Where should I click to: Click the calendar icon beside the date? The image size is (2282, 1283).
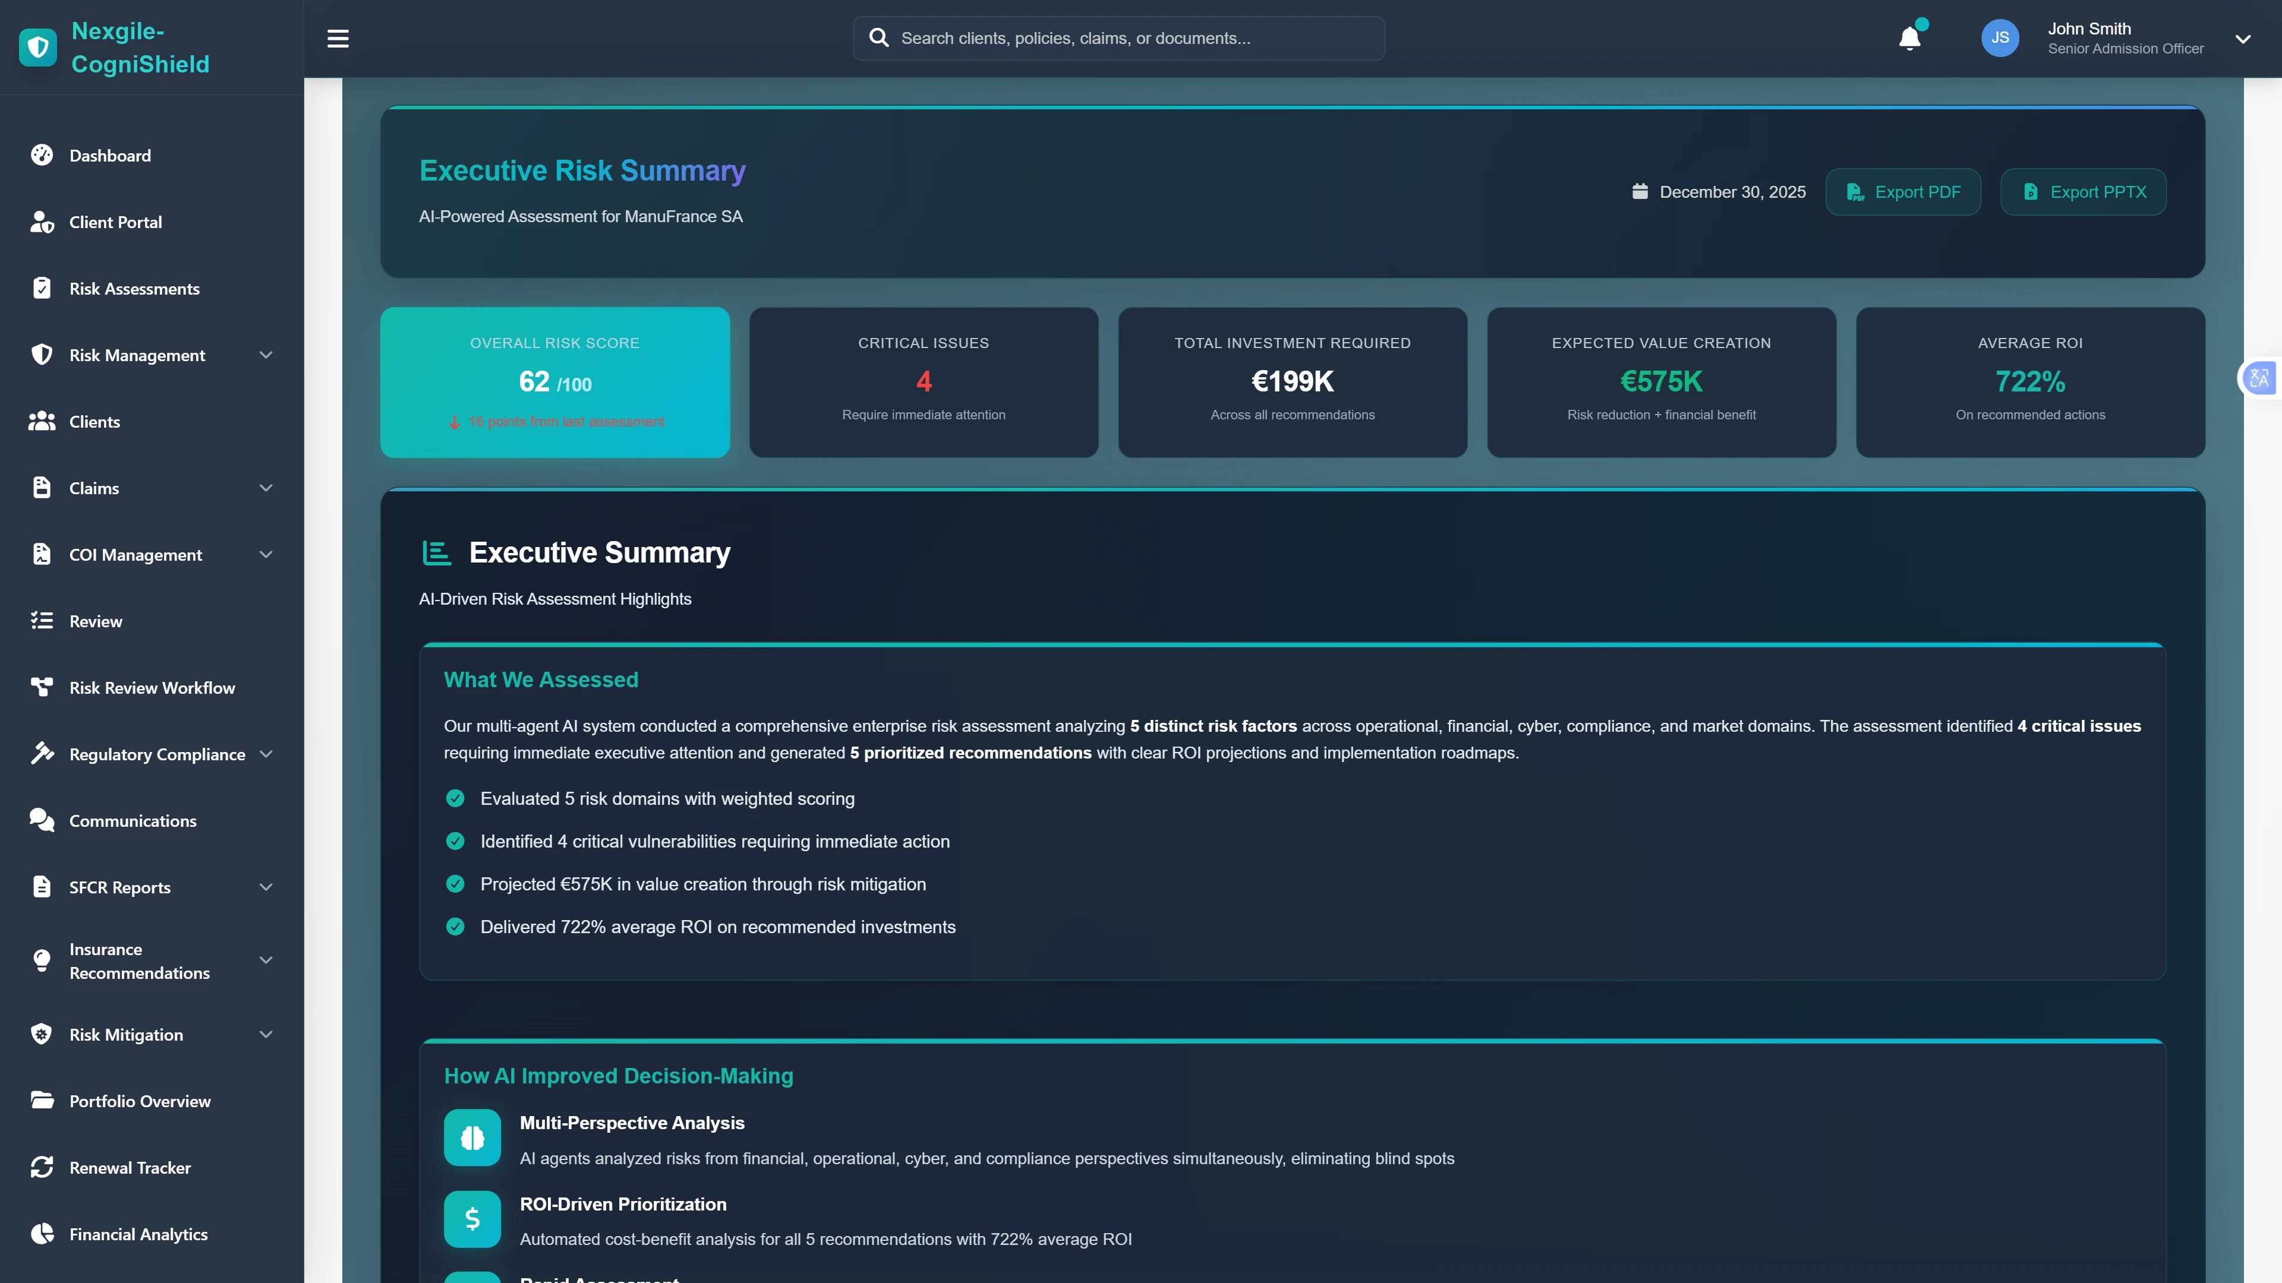(x=1640, y=191)
